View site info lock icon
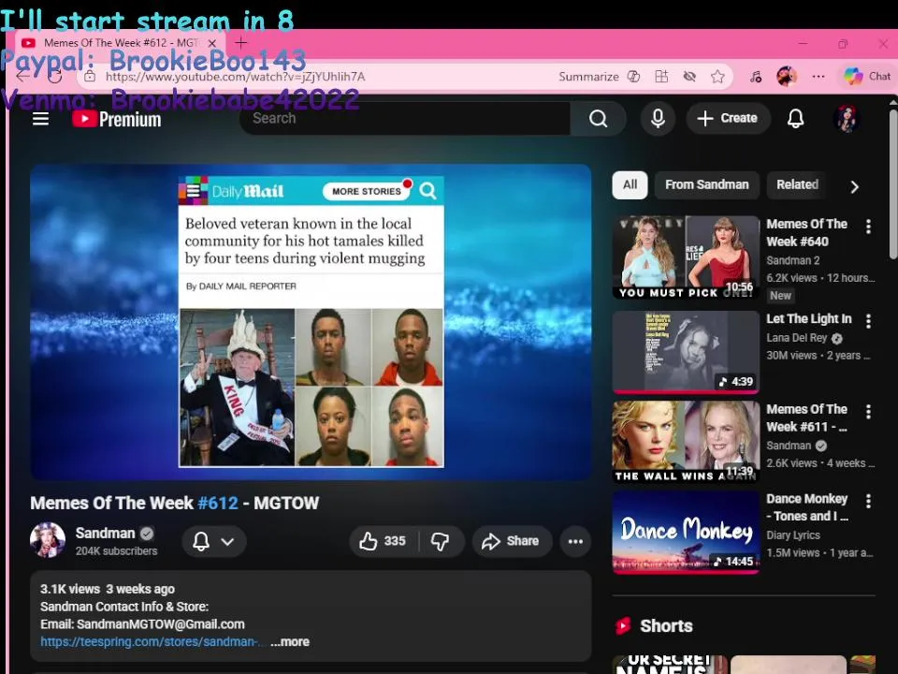This screenshot has height=674, width=898. coord(90,76)
